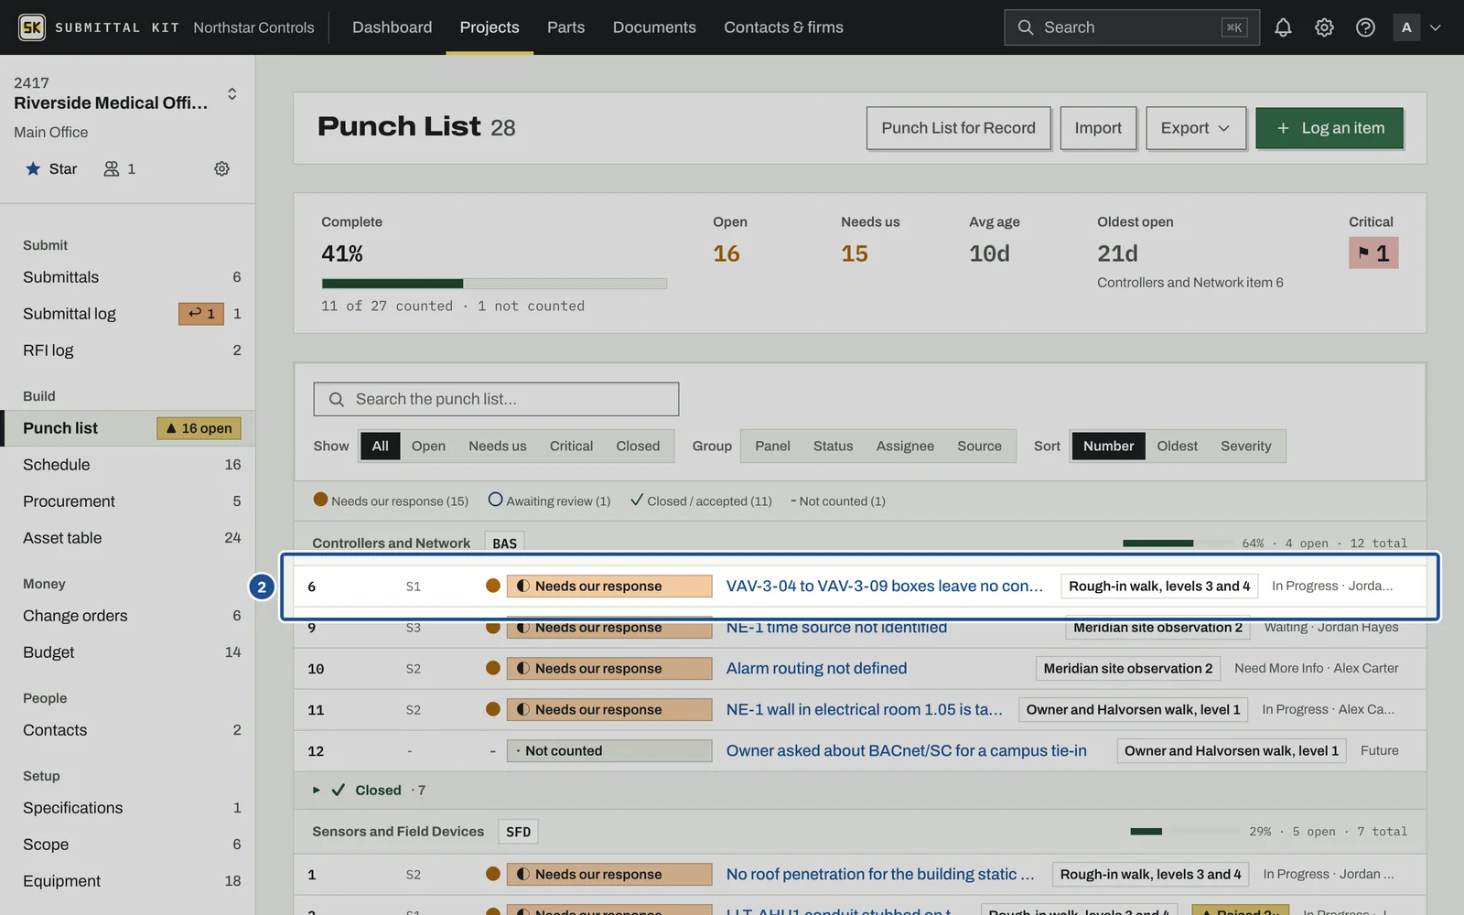
Task: Click the Critical flag count badge
Action: (x=1373, y=253)
